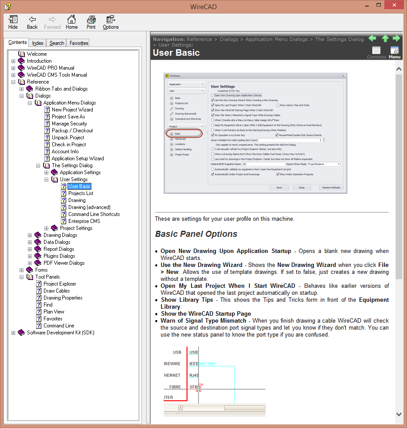Open The Settings Dialog breadcrumb link
The height and width of the screenshot is (428, 407).
339,39
